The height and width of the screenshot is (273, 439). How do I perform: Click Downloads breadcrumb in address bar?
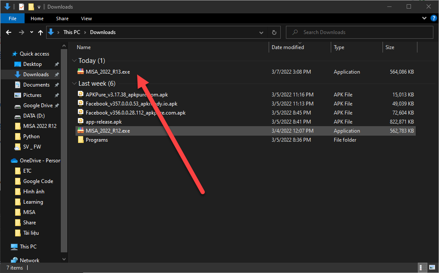point(103,32)
